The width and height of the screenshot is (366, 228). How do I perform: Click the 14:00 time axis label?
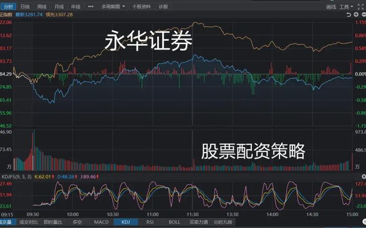tap(272, 214)
